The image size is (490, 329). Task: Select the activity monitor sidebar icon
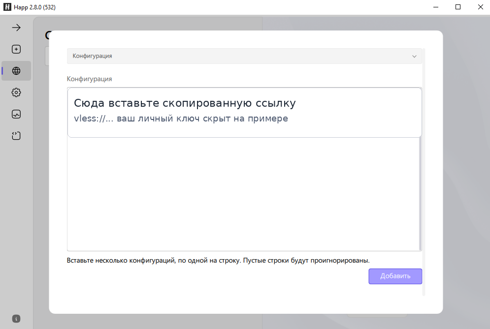(16, 114)
